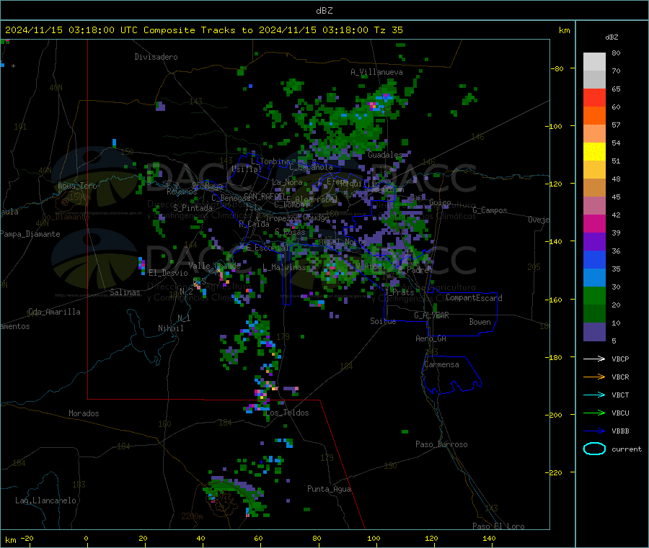Pick the slate purple 5 dBZ swatch

point(594,332)
